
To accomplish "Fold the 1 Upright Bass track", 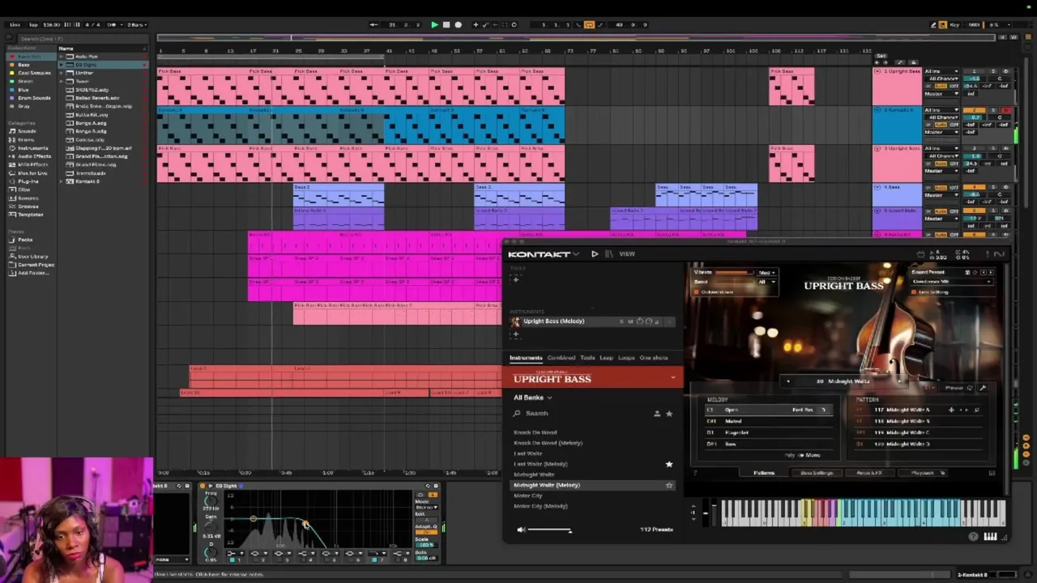I will click(x=877, y=72).
